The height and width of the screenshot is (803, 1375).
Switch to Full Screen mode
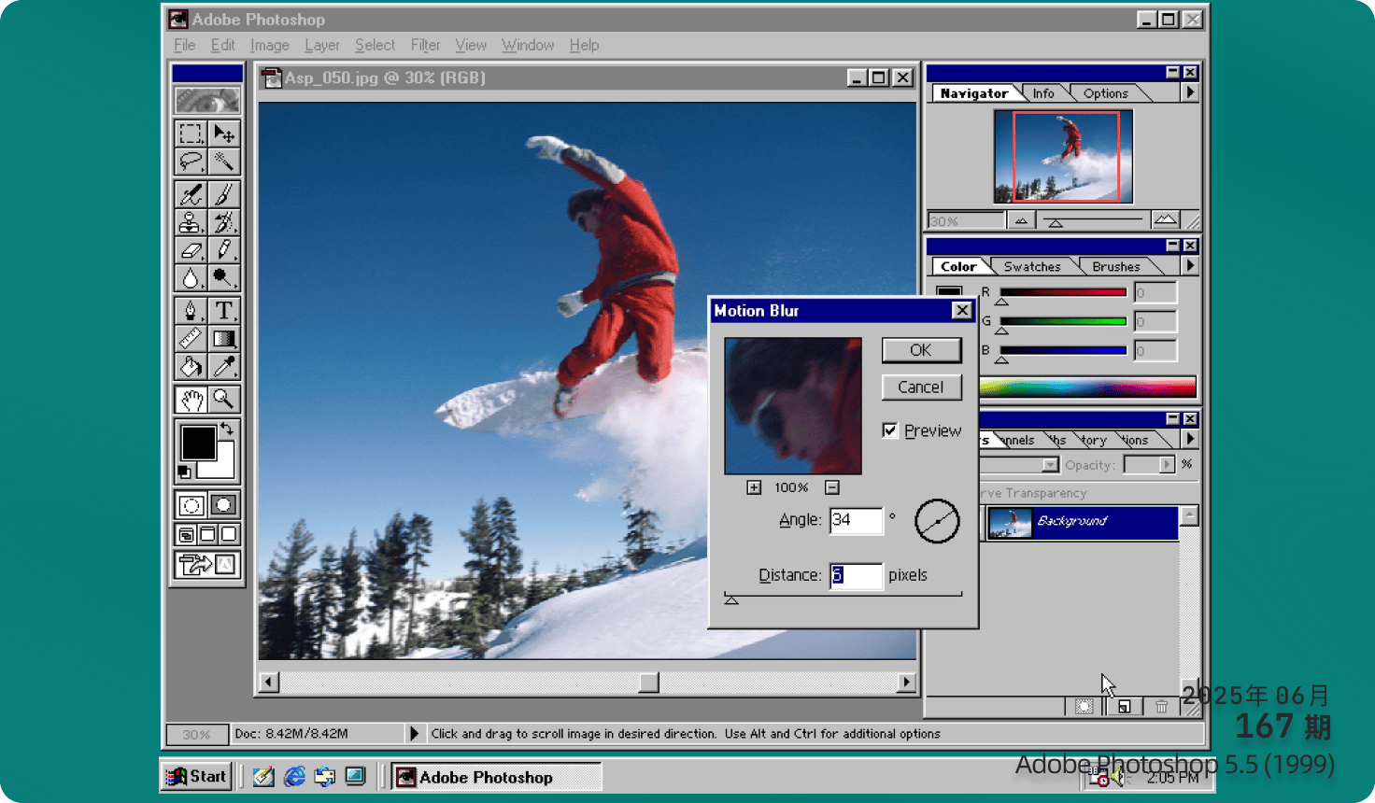pyautogui.click(x=229, y=535)
